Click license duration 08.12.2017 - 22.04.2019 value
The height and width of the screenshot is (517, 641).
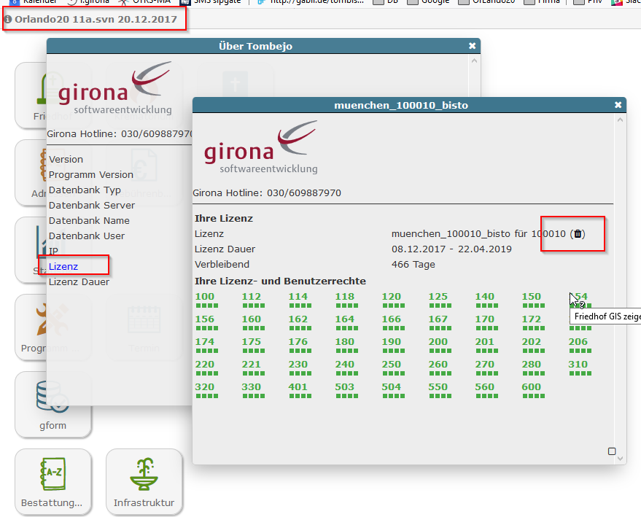(451, 249)
